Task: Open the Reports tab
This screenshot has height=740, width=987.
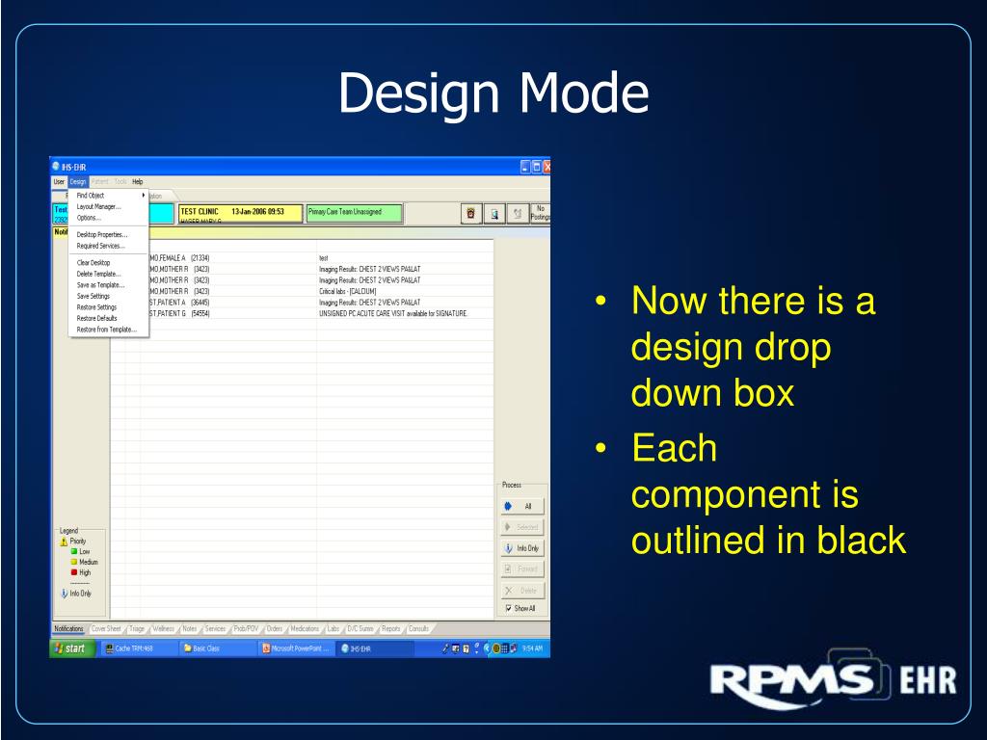Action: point(390,628)
